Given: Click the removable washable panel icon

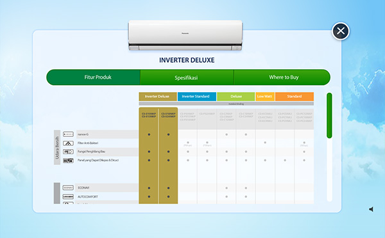Looking at the screenshot, I should pos(68,161).
